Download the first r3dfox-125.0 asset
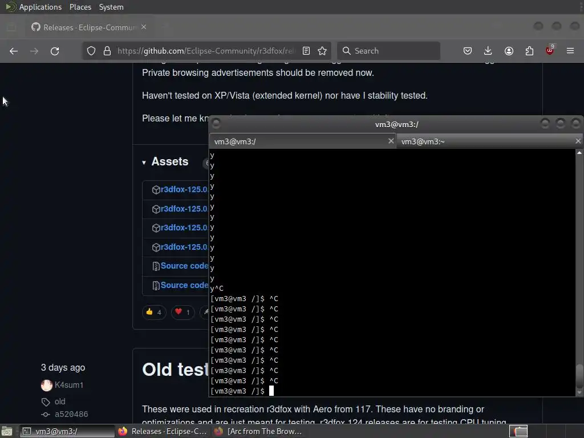Screen dimensions: 584x438 point(184,189)
